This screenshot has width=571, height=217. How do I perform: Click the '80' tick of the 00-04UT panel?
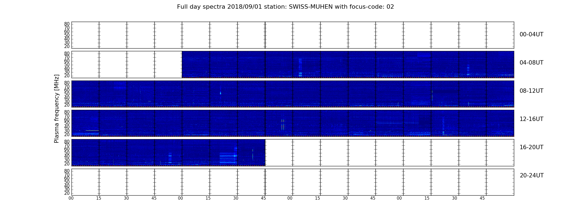[x=67, y=24]
